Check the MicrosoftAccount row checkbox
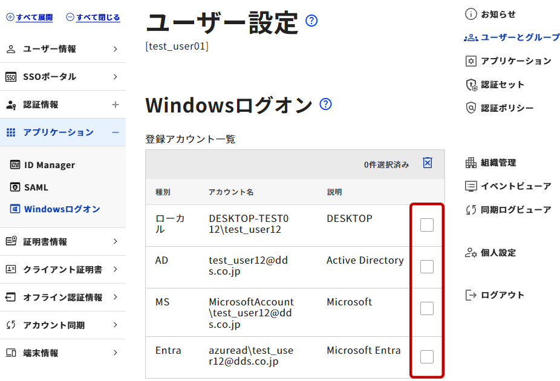The image size is (560, 381). point(427,308)
